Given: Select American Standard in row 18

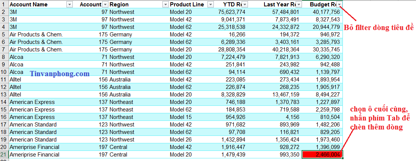Looking at the screenshot, I should pos(41,132).
